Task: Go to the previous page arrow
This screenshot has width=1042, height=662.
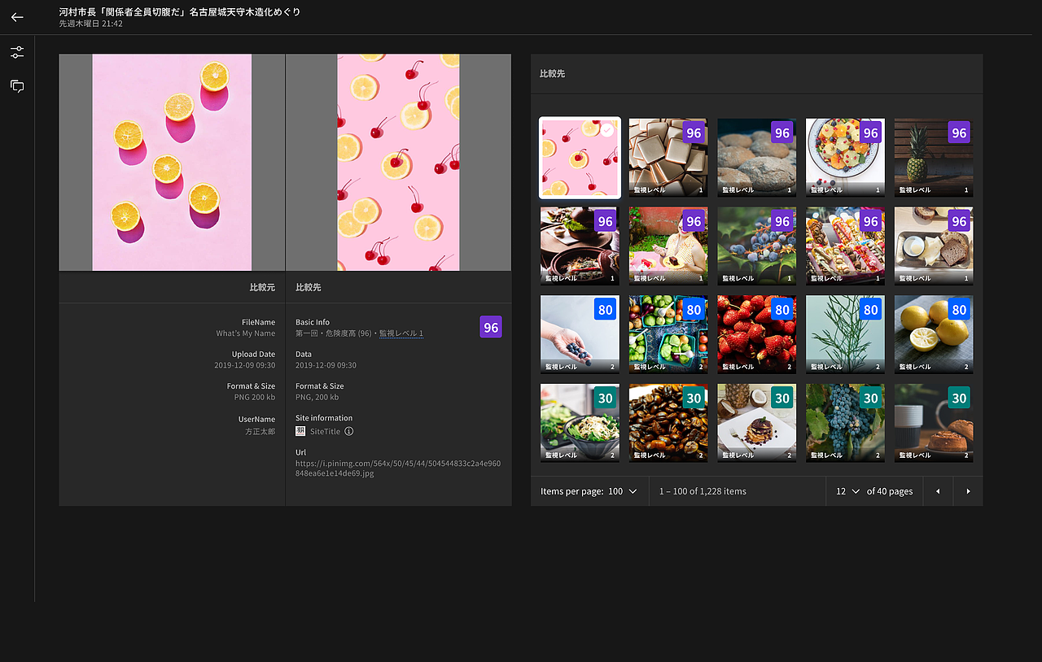Action: [x=938, y=491]
